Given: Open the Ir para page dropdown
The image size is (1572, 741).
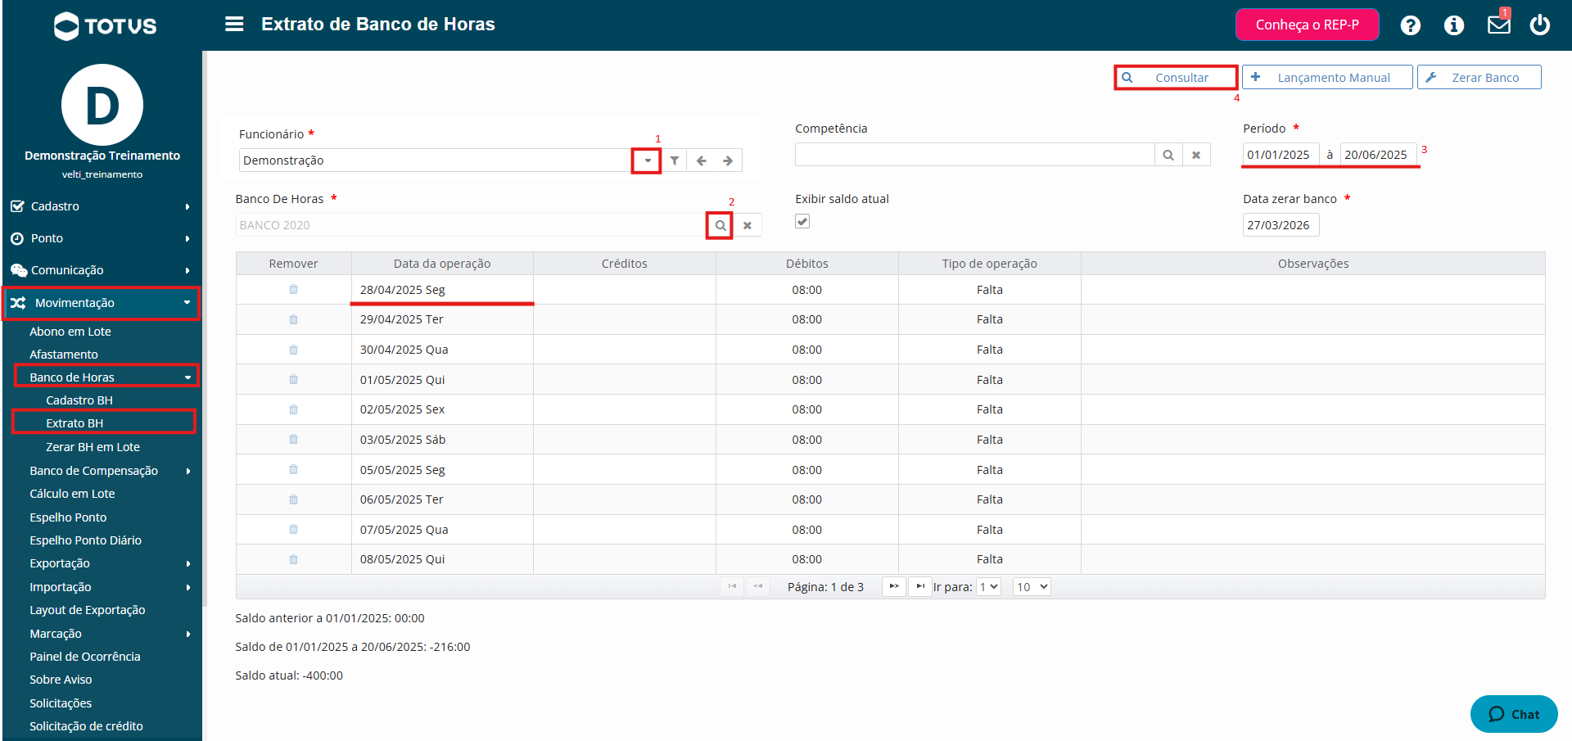Looking at the screenshot, I should click(x=989, y=586).
